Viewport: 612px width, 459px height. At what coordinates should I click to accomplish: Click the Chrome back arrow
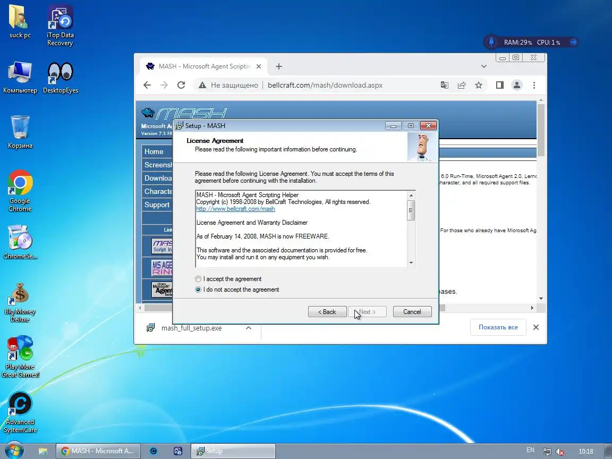[147, 85]
